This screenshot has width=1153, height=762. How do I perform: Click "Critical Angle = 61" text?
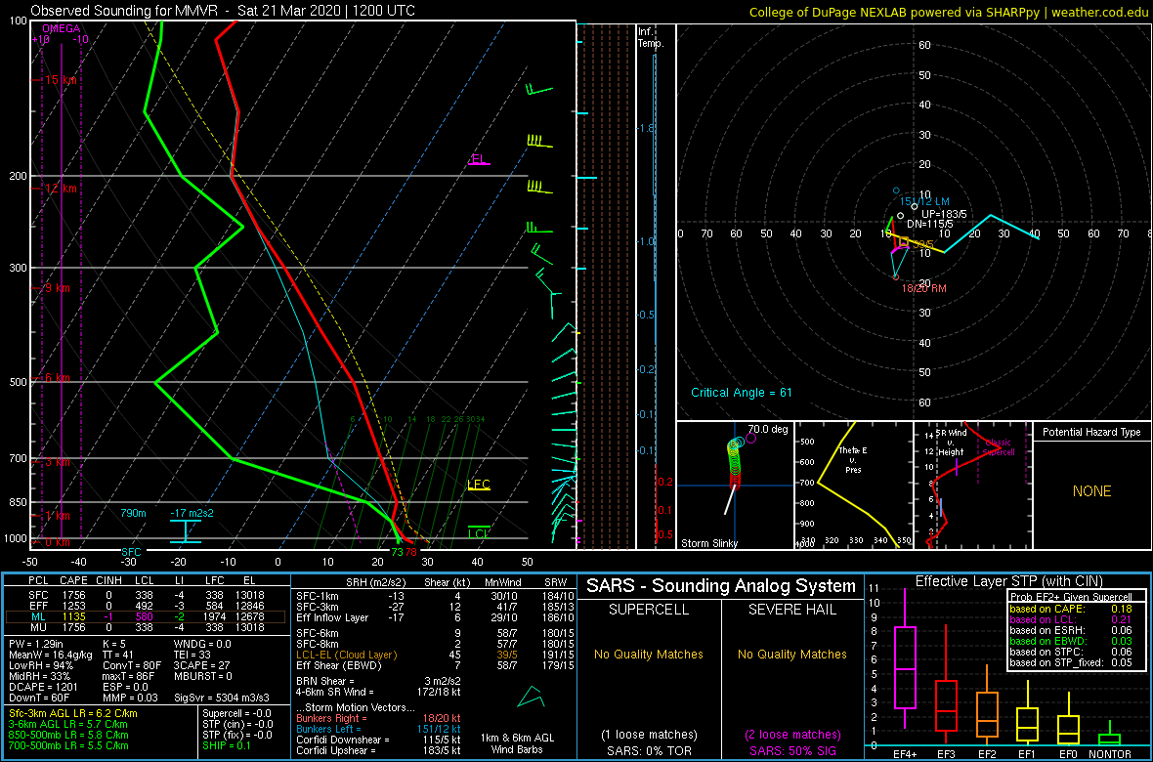[x=742, y=392]
